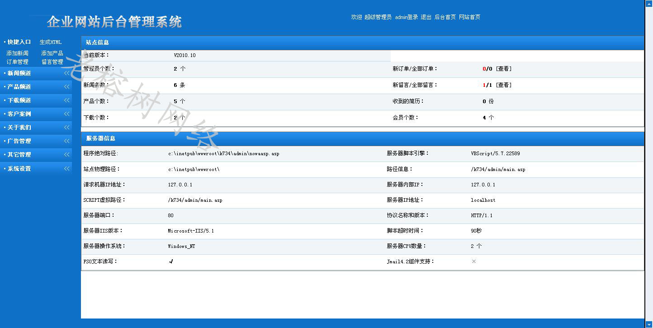
Task: Click the 超级管理员 text in header
Action: 378,17
